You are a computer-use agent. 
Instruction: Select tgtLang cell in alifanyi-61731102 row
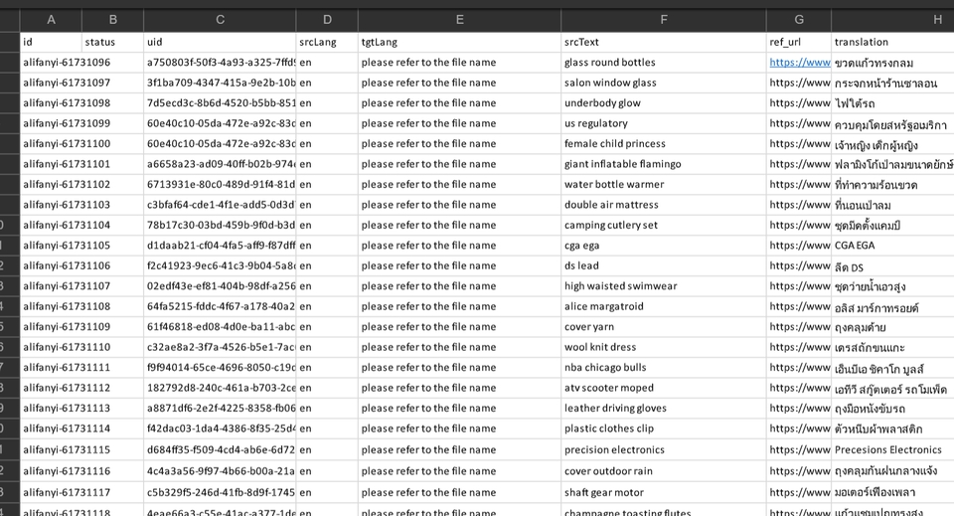point(459,184)
